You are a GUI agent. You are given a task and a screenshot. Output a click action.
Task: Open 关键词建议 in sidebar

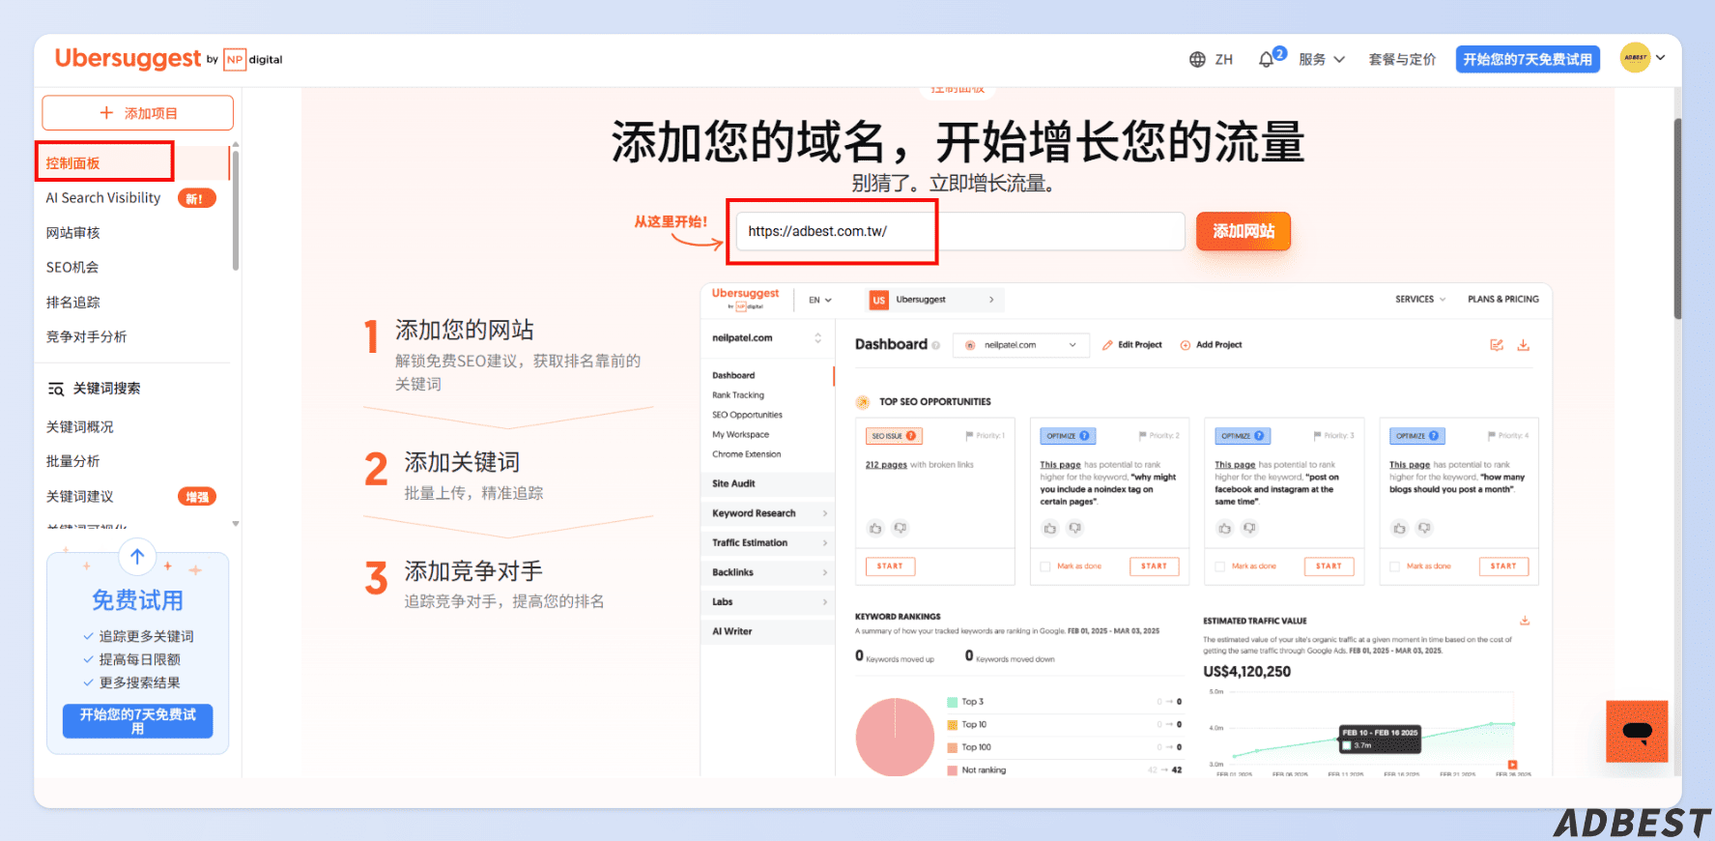tap(80, 497)
